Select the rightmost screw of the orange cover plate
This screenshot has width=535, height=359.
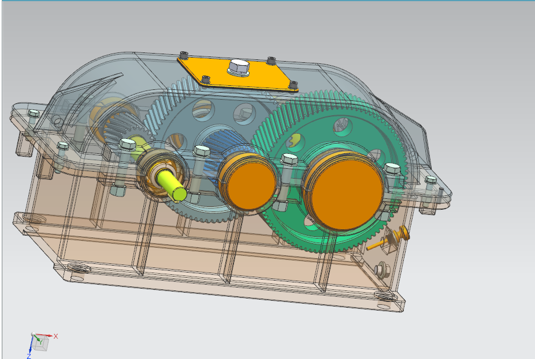click(x=293, y=84)
